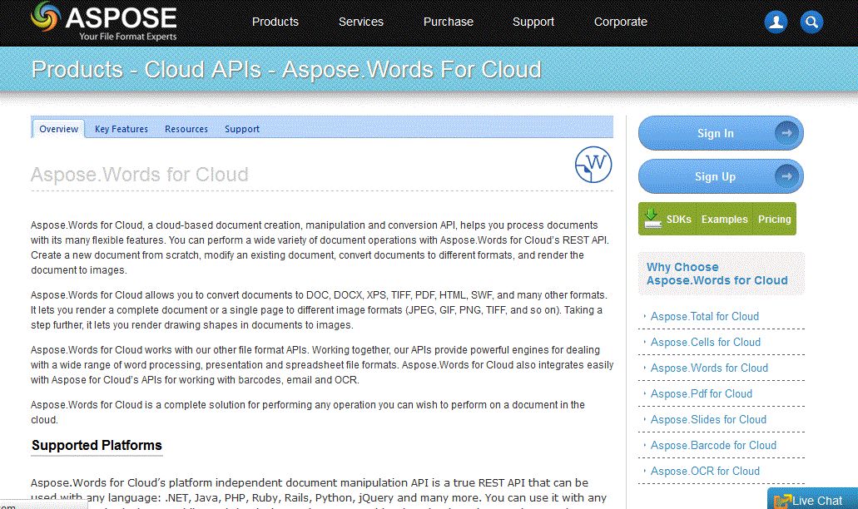Click the circular Aspose.Words W icon
The height and width of the screenshot is (509, 858).
[593, 165]
